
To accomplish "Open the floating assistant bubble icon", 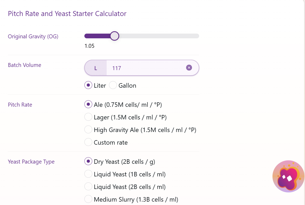I will pyautogui.click(x=288, y=176).
